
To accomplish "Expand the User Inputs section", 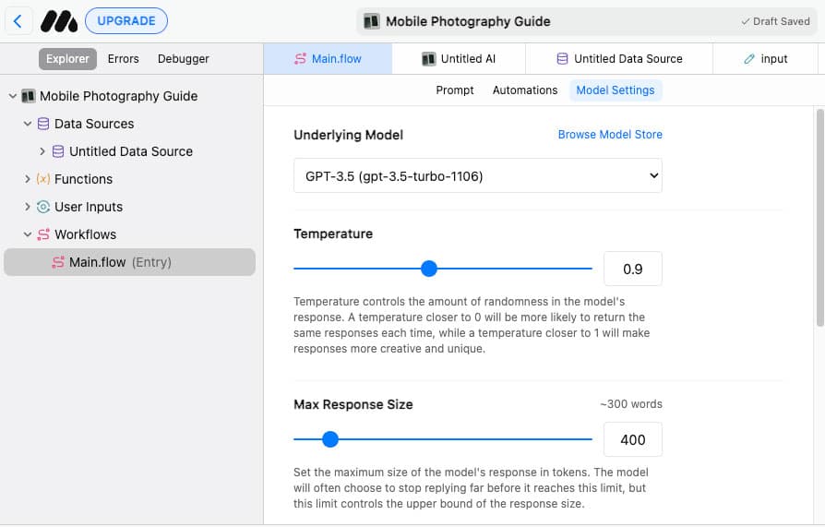I will pos(28,207).
